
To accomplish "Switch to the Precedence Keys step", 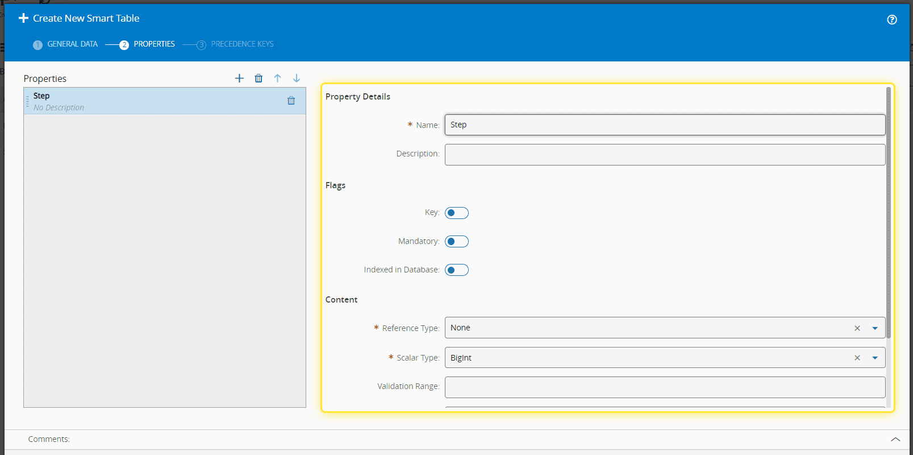I will pyautogui.click(x=241, y=44).
